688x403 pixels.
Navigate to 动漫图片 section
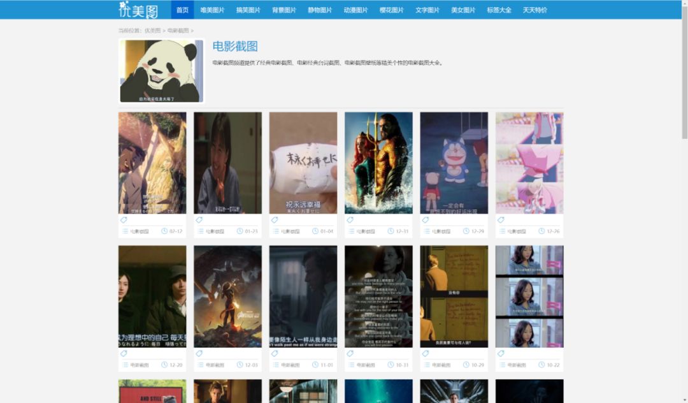click(x=356, y=10)
